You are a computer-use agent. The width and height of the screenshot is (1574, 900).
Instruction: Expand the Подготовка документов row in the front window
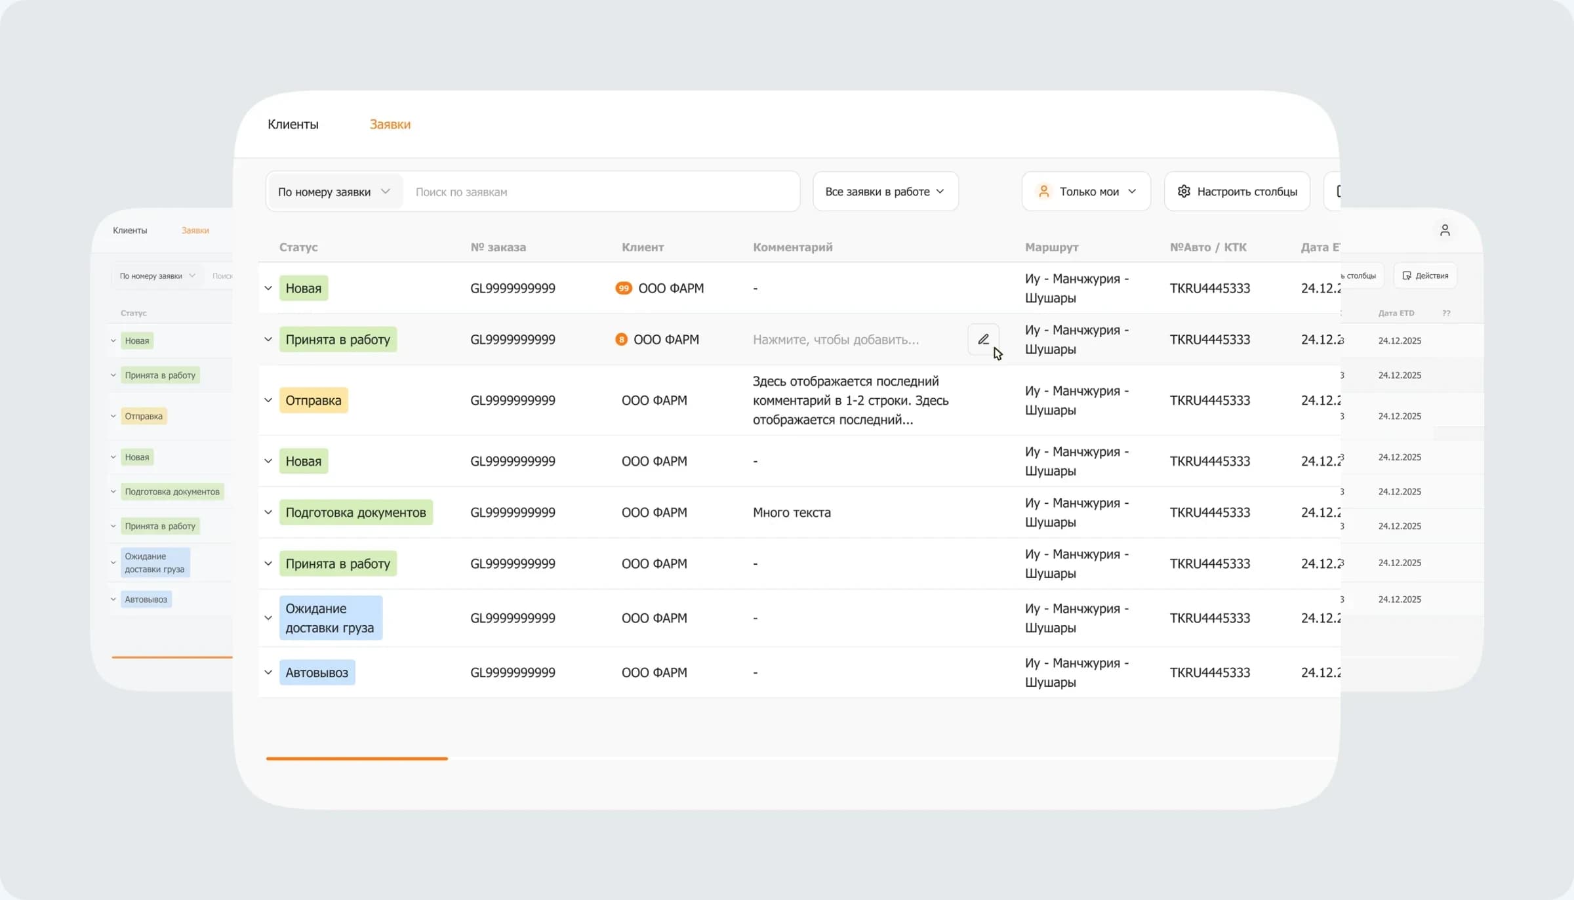[x=268, y=512]
